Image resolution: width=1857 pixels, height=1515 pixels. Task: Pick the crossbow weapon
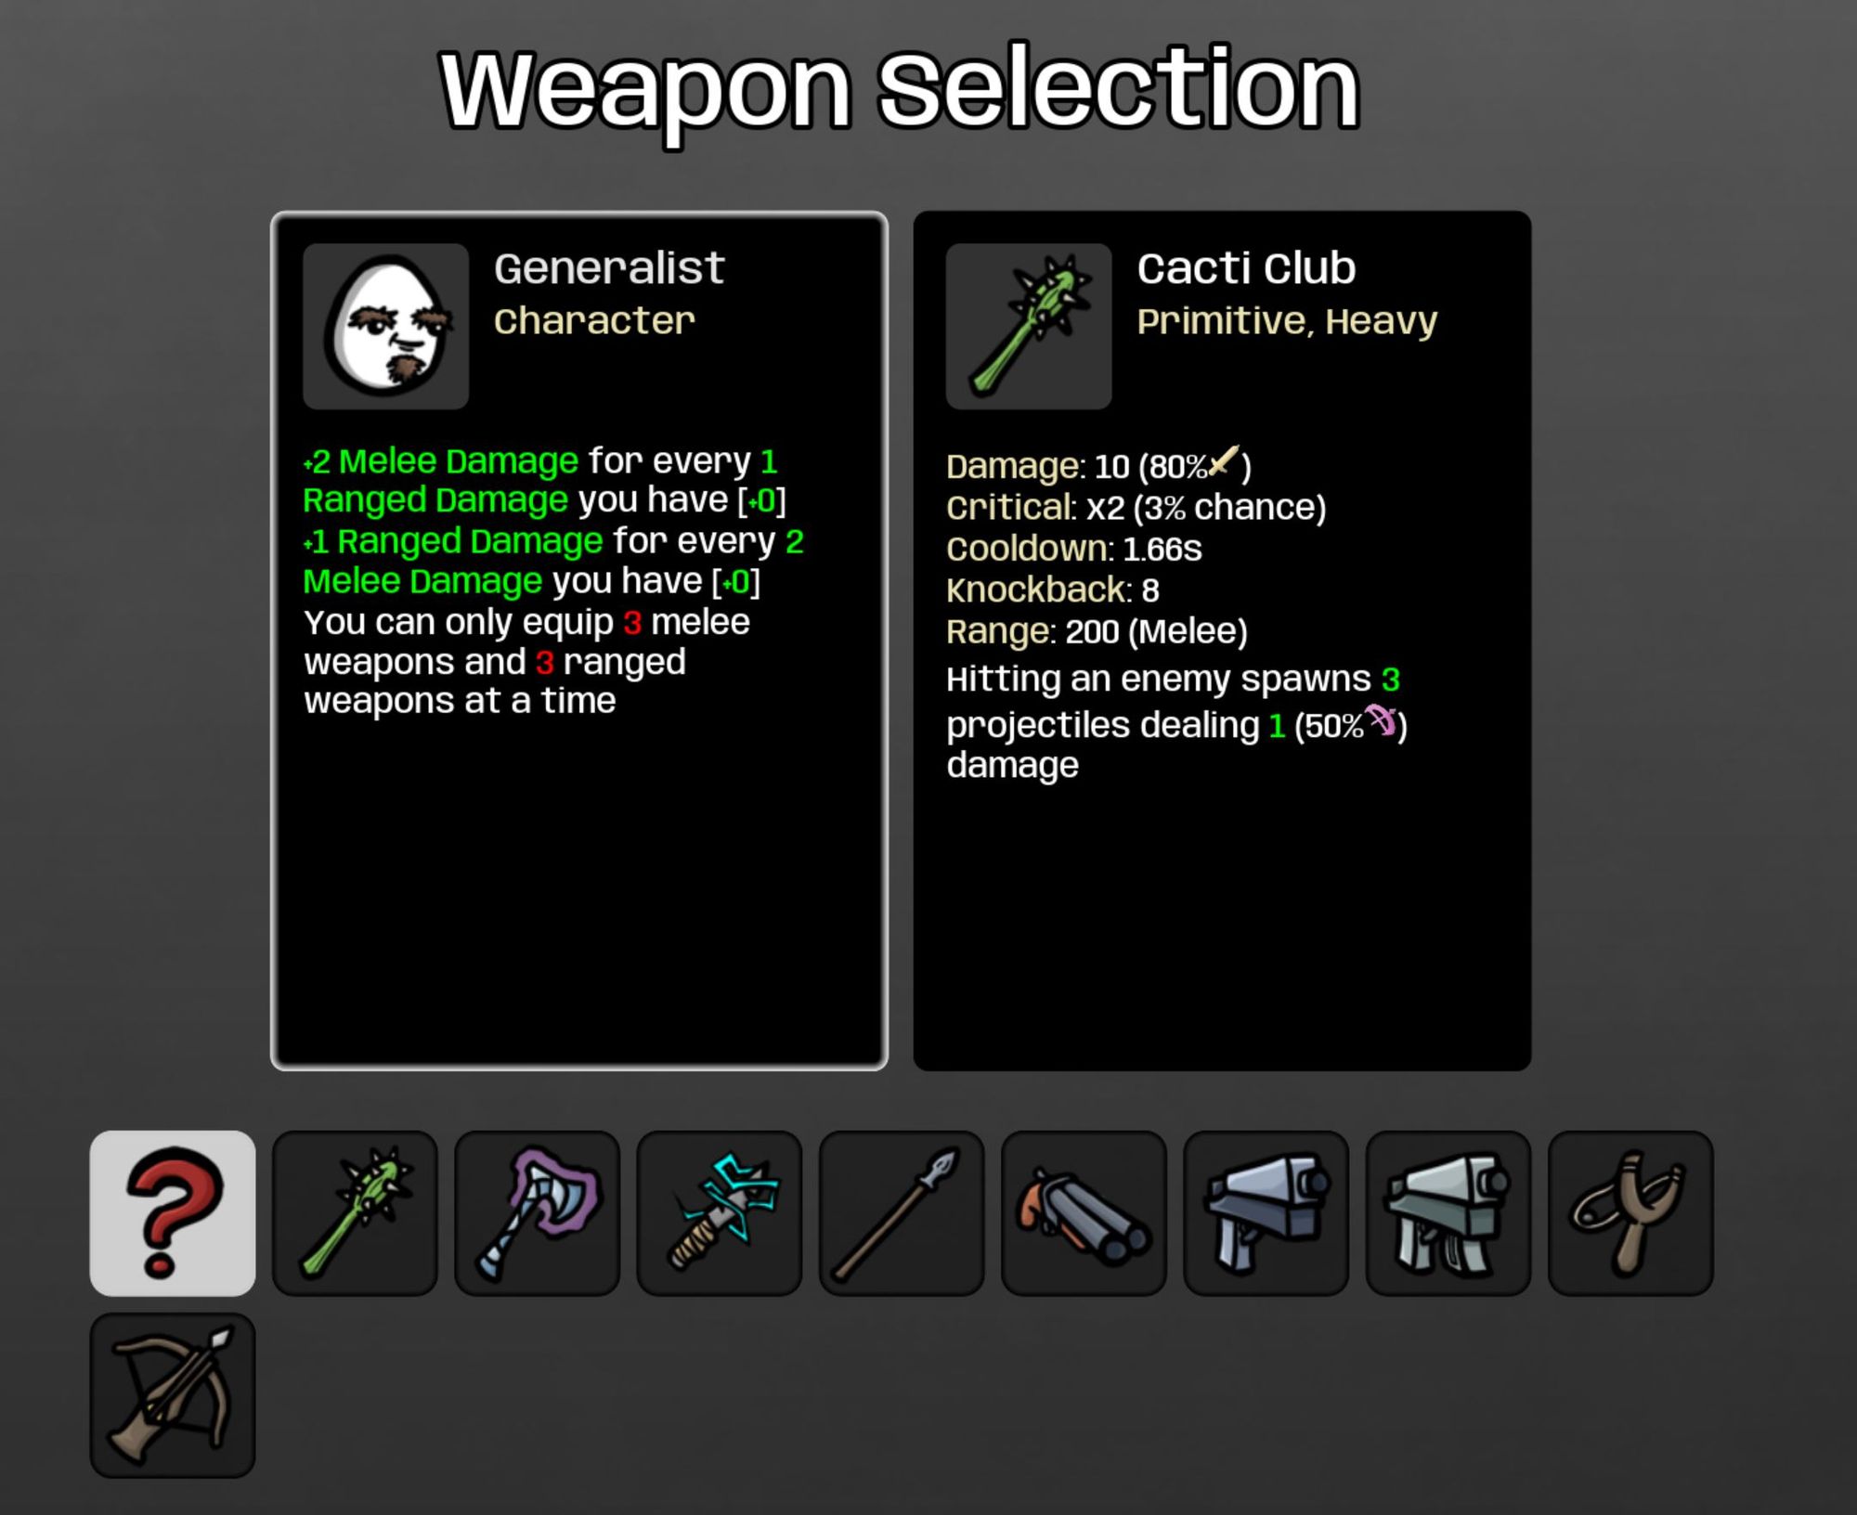tap(173, 1395)
